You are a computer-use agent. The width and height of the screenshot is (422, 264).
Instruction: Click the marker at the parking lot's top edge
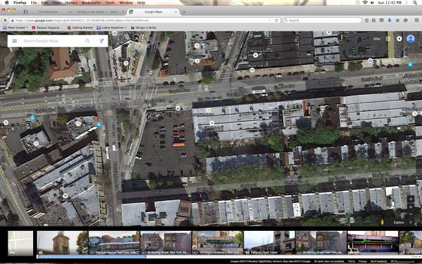[178, 109]
